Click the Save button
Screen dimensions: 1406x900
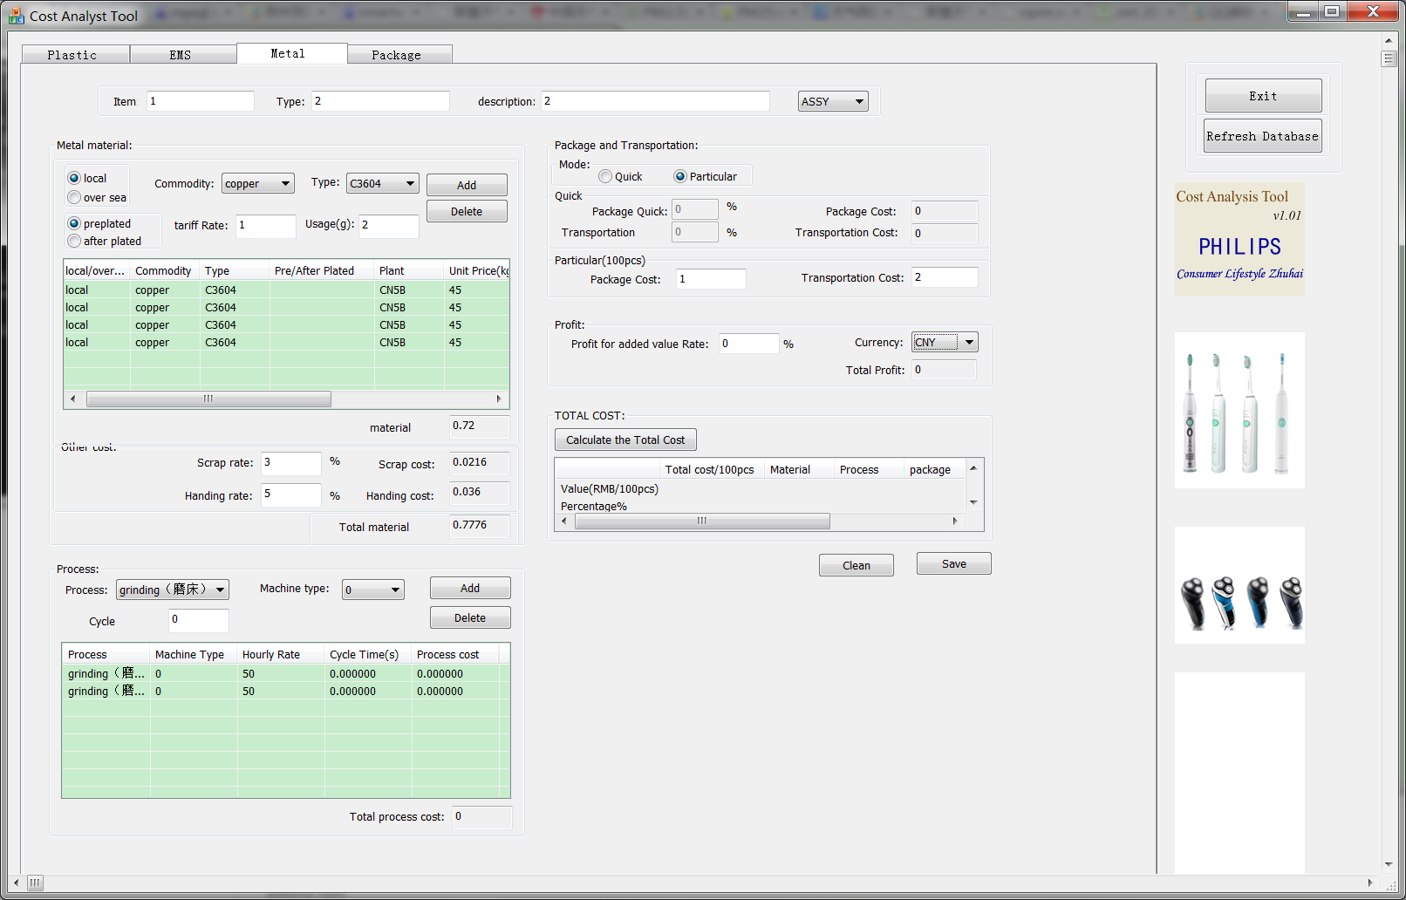(954, 563)
